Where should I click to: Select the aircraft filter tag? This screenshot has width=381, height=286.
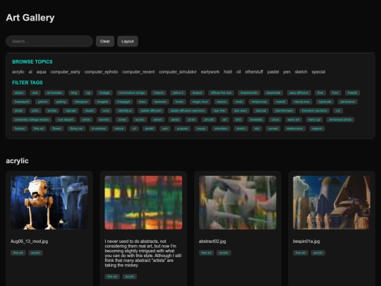pos(209,120)
